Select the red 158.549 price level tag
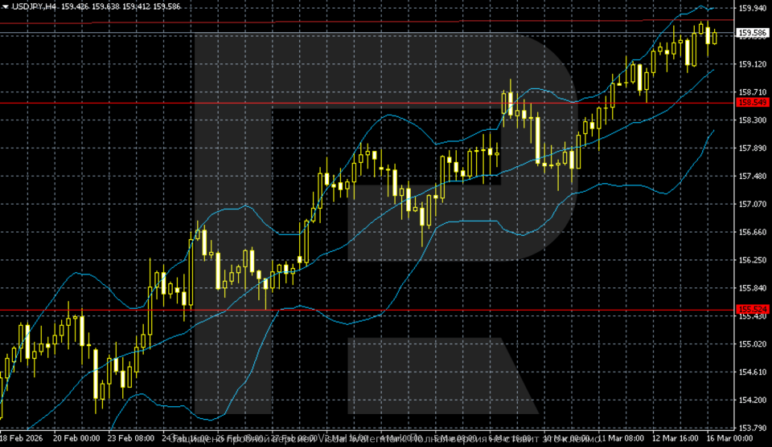Viewport: 772px width, 447px height. [x=751, y=103]
